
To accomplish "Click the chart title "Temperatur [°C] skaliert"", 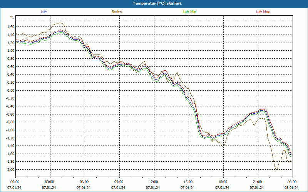I will [157, 3].
